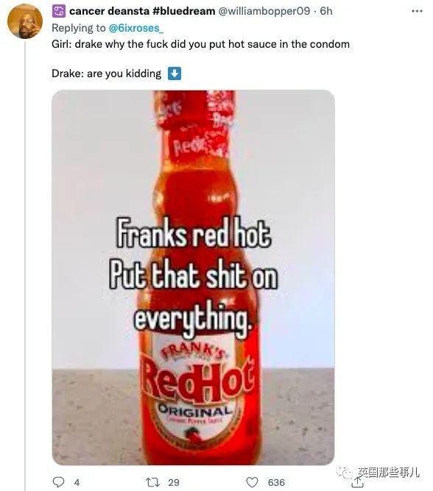433x491 pixels.
Task: Click the retweet arrows icon
Action: pos(153,482)
